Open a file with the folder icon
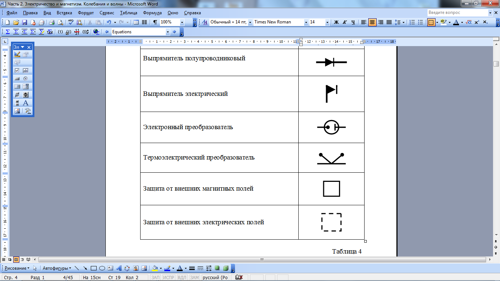The width and height of the screenshot is (500, 281). [16, 22]
